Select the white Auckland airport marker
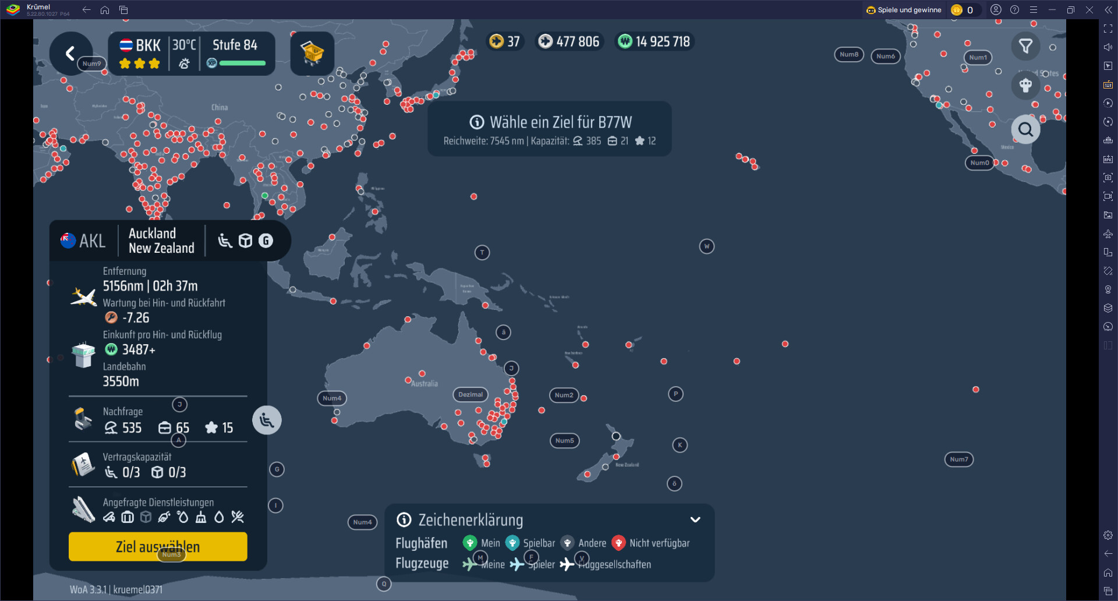 click(616, 436)
